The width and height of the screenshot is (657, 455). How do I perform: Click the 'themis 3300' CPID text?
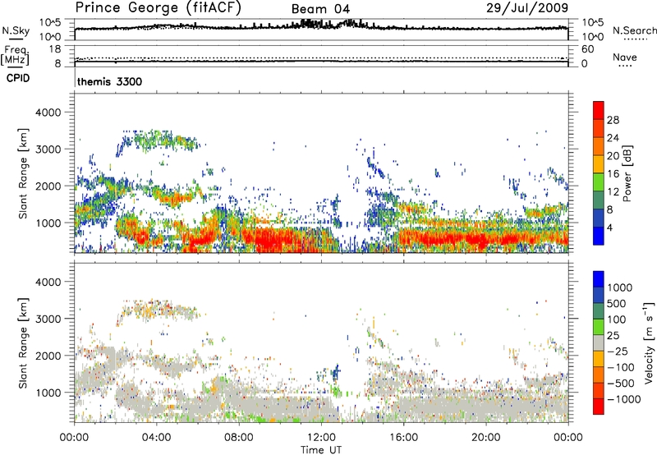pyautogui.click(x=110, y=81)
